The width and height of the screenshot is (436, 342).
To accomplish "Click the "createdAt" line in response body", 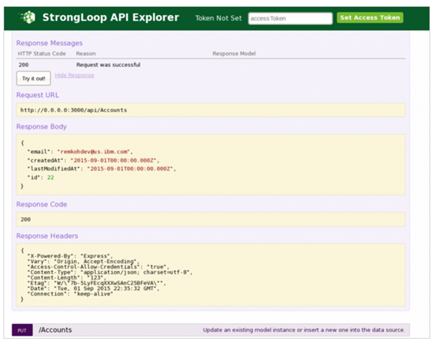I will 93,160.
